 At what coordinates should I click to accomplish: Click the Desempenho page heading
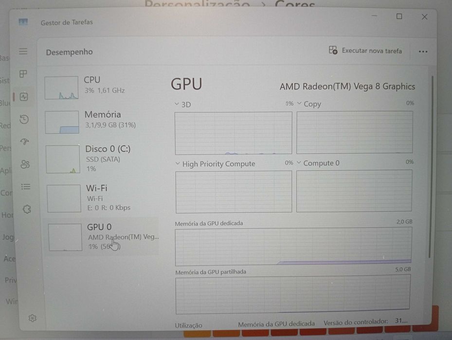pyautogui.click(x=69, y=52)
